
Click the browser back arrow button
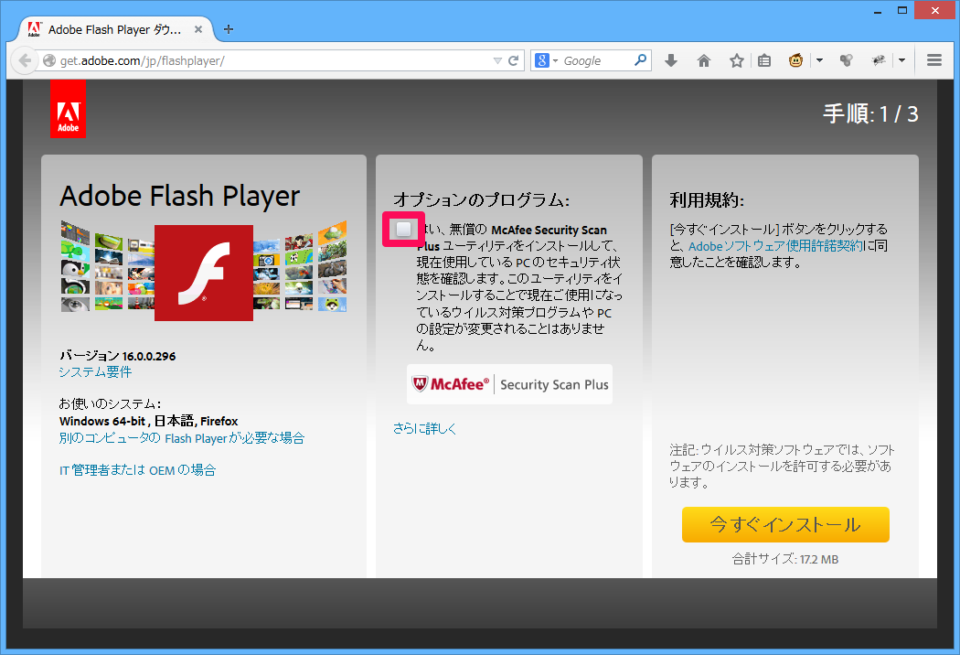[24, 61]
